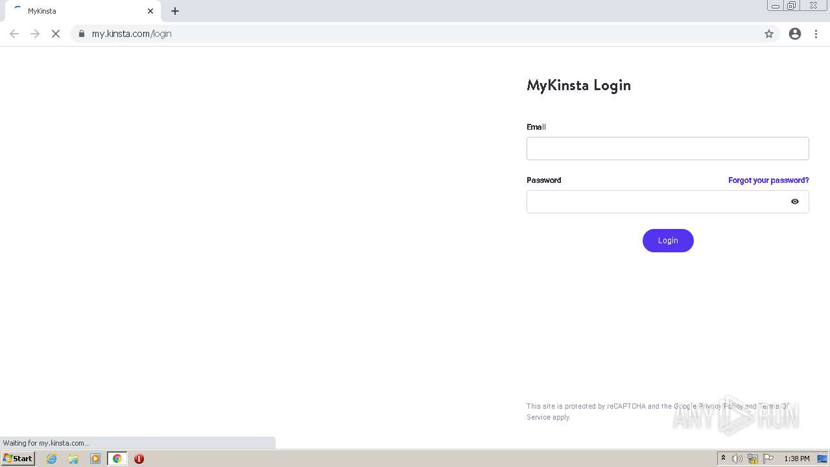The height and width of the screenshot is (467, 830).
Task: Show hidden system tray icons
Action: (x=723, y=459)
